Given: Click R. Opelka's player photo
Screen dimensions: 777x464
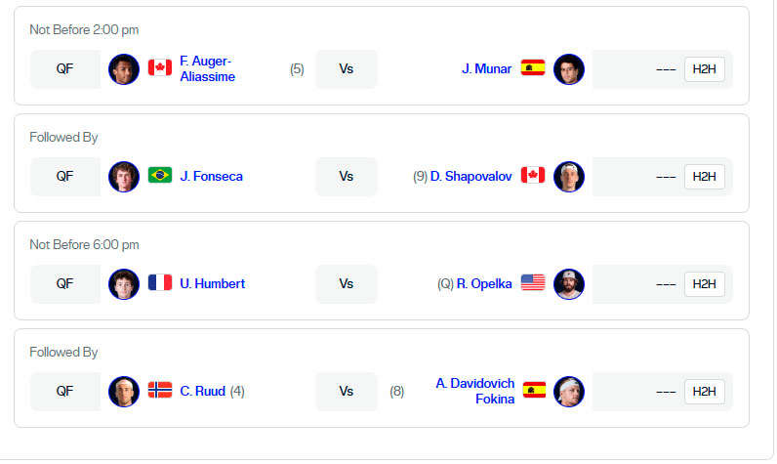Looking at the screenshot, I should [569, 284].
